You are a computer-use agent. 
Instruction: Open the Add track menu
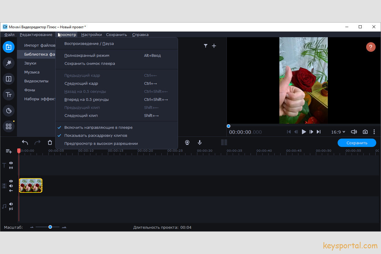[9, 151]
